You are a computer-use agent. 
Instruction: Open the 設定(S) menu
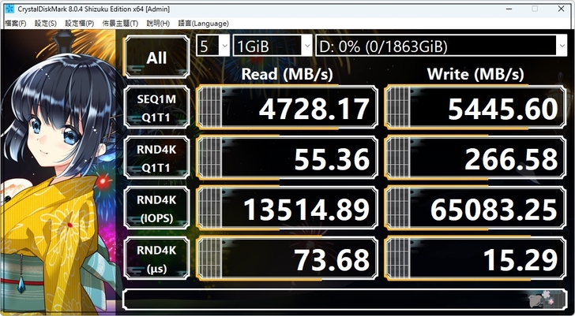[x=46, y=24]
